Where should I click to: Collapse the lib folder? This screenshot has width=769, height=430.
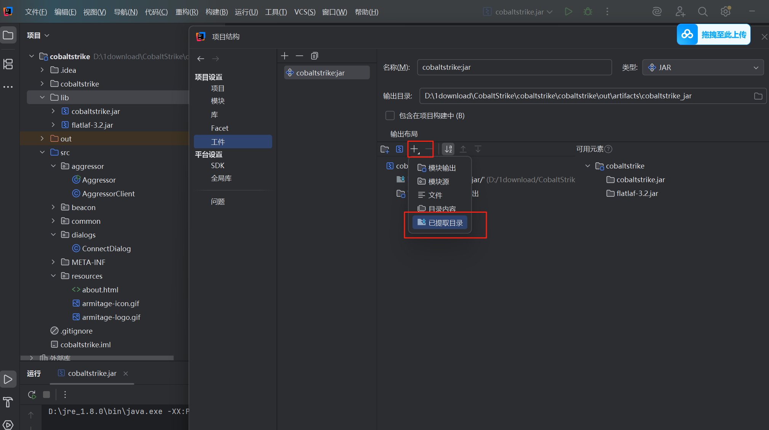(42, 98)
